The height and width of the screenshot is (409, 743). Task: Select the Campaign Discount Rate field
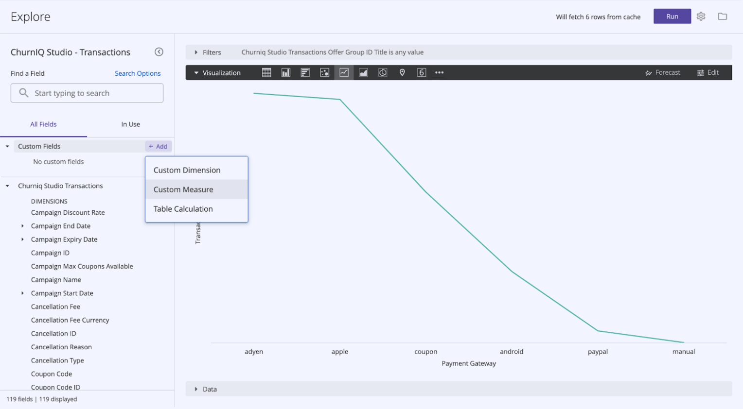(x=68, y=213)
